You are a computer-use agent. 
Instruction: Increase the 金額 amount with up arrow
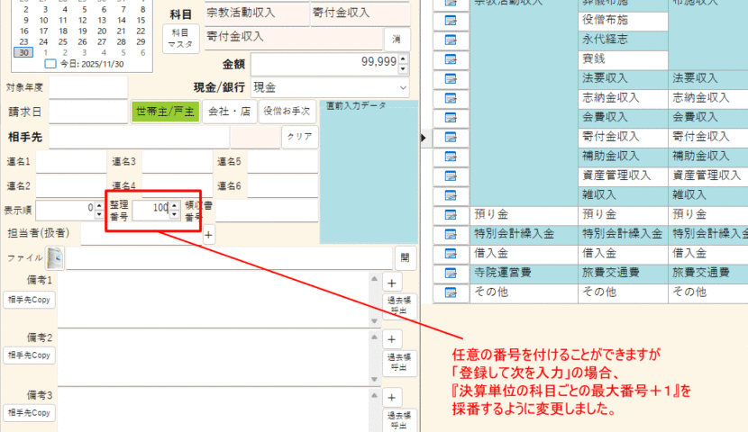point(402,58)
